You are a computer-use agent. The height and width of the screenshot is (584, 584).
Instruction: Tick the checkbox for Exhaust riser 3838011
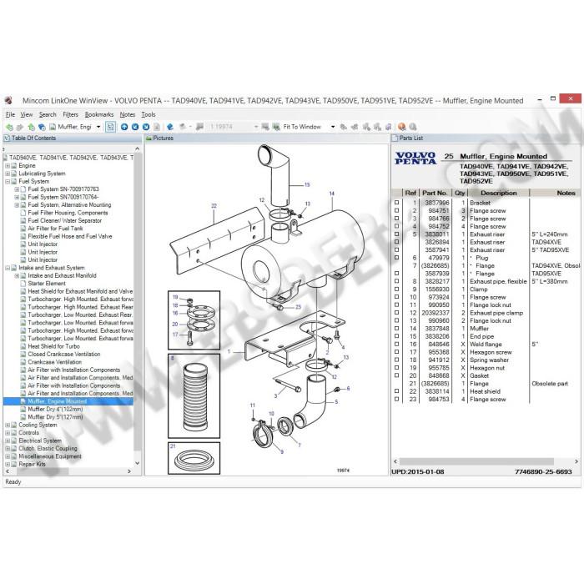point(396,234)
